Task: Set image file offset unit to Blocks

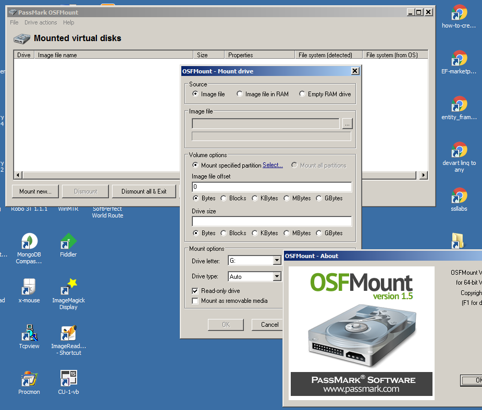Action: pyautogui.click(x=224, y=198)
